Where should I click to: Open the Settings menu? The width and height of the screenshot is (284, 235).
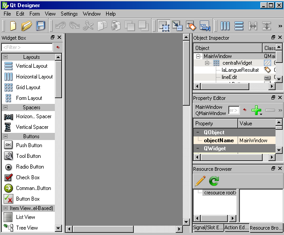69,14
